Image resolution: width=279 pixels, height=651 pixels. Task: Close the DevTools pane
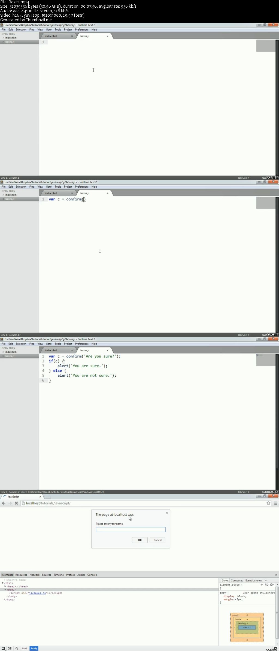276,575
